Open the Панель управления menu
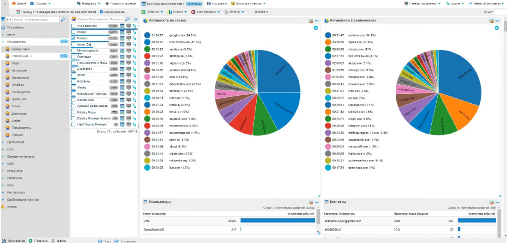 (x=422, y=3)
